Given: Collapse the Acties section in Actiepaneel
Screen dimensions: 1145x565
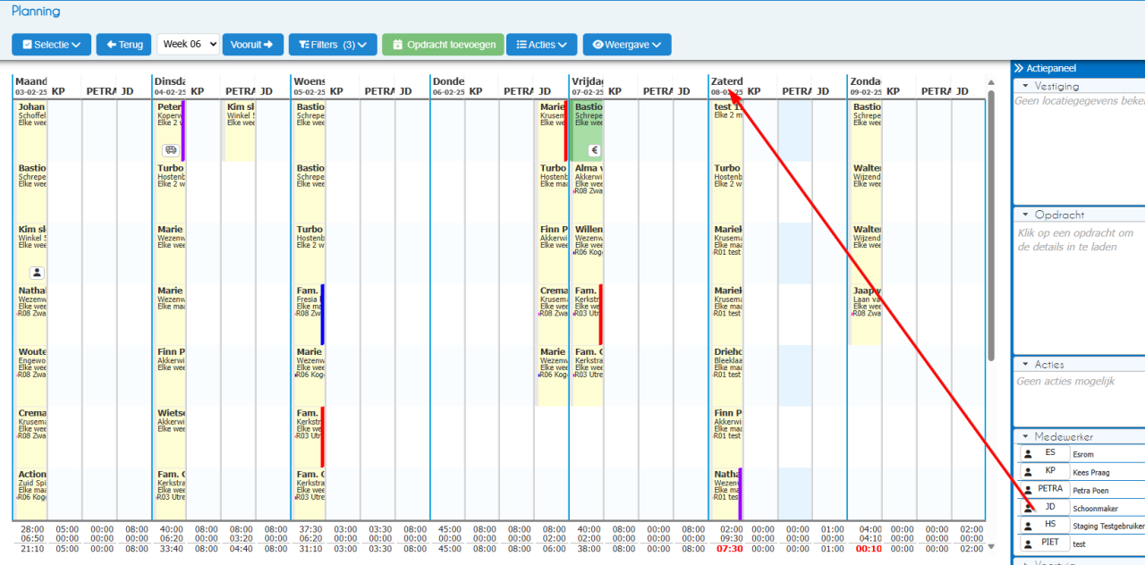Looking at the screenshot, I should pos(1025,365).
